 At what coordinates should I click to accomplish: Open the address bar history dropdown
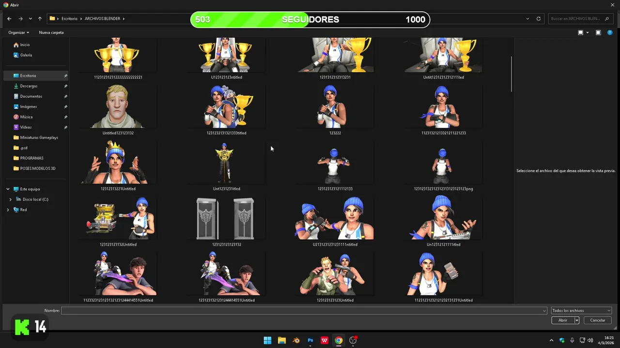(527, 19)
